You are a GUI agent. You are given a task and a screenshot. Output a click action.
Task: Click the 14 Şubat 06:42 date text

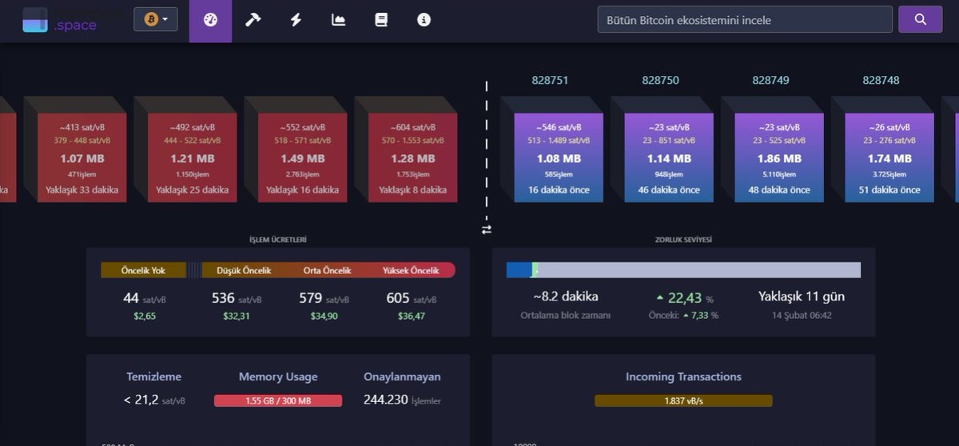802,315
